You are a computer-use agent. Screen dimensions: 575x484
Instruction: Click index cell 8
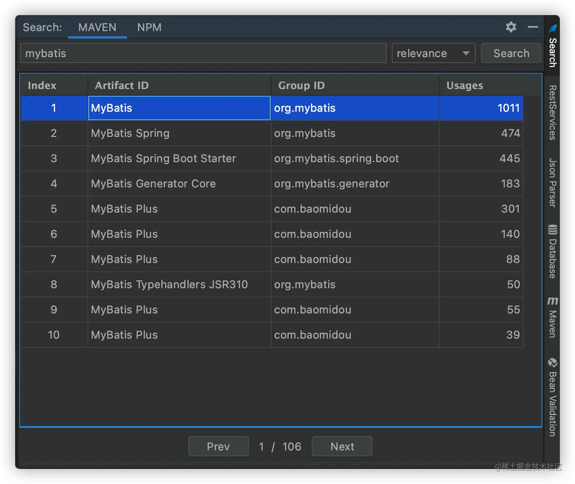54,284
